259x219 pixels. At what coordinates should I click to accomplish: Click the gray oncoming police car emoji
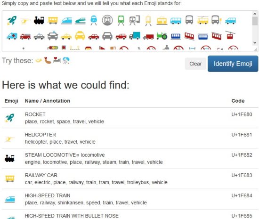(53, 35)
